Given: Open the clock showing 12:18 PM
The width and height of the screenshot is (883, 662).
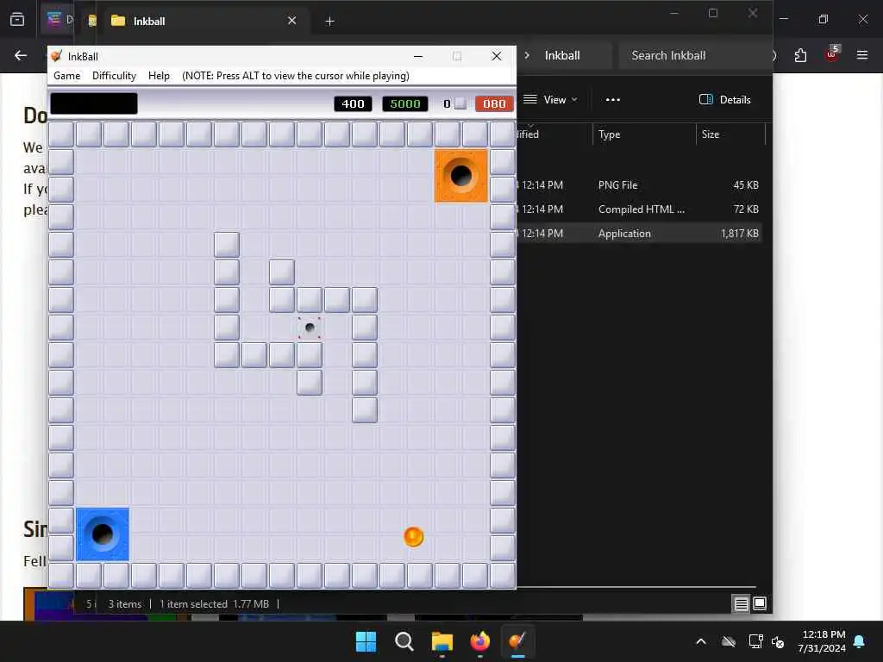Looking at the screenshot, I should coord(822,641).
